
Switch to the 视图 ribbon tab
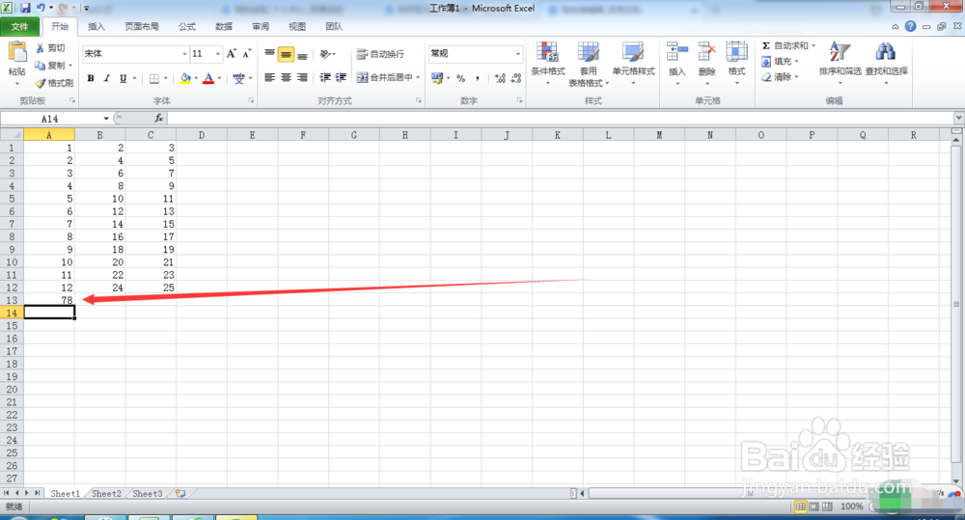[297, 26]
